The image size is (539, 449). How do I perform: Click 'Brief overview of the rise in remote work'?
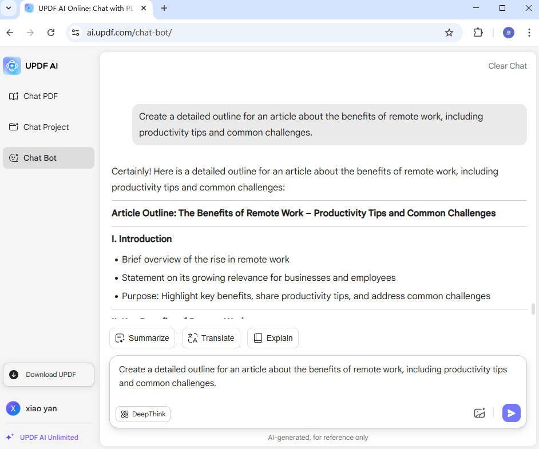(205, 259)
